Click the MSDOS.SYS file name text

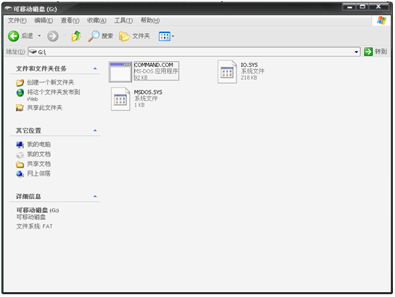coord(148,92)
